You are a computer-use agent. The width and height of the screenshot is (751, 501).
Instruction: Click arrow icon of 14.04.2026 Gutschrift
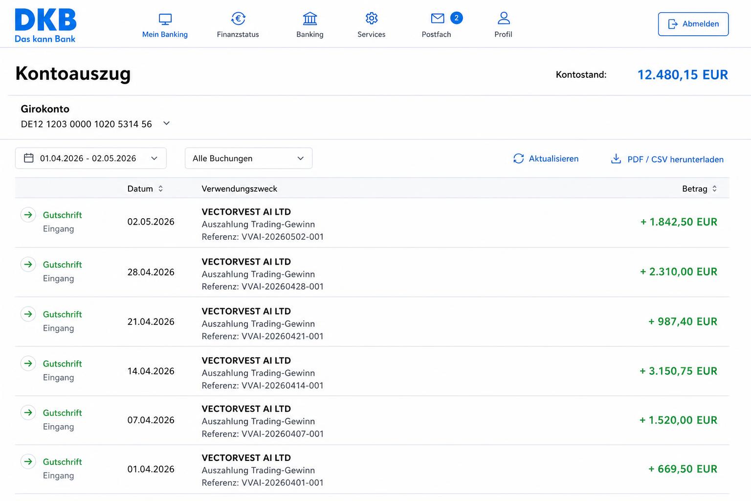(x=28, y=363)
